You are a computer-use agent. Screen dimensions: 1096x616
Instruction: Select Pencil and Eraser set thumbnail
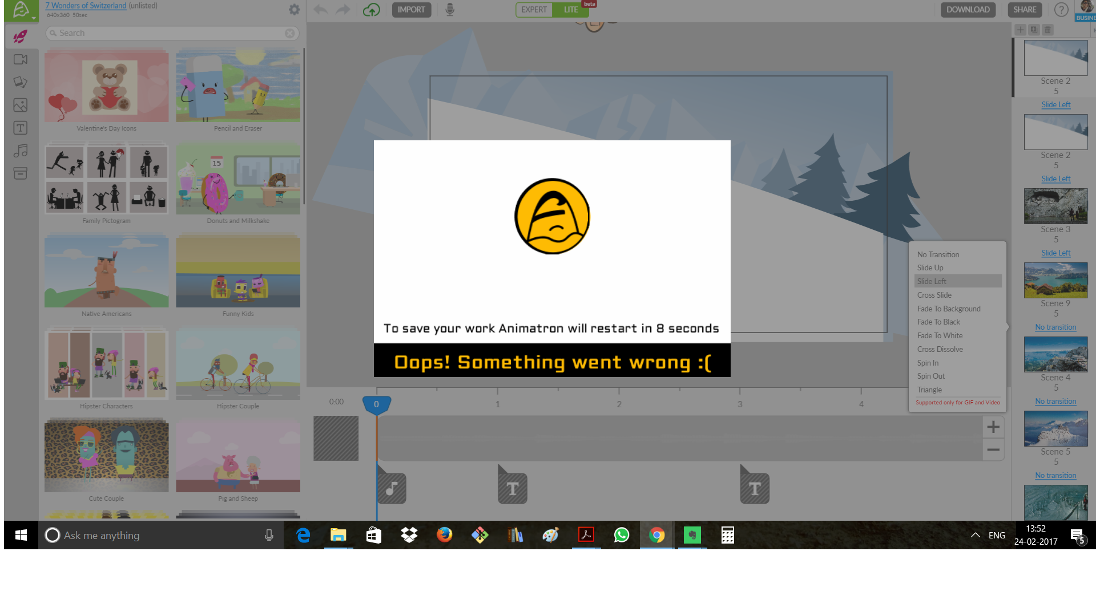click(238, 86)
